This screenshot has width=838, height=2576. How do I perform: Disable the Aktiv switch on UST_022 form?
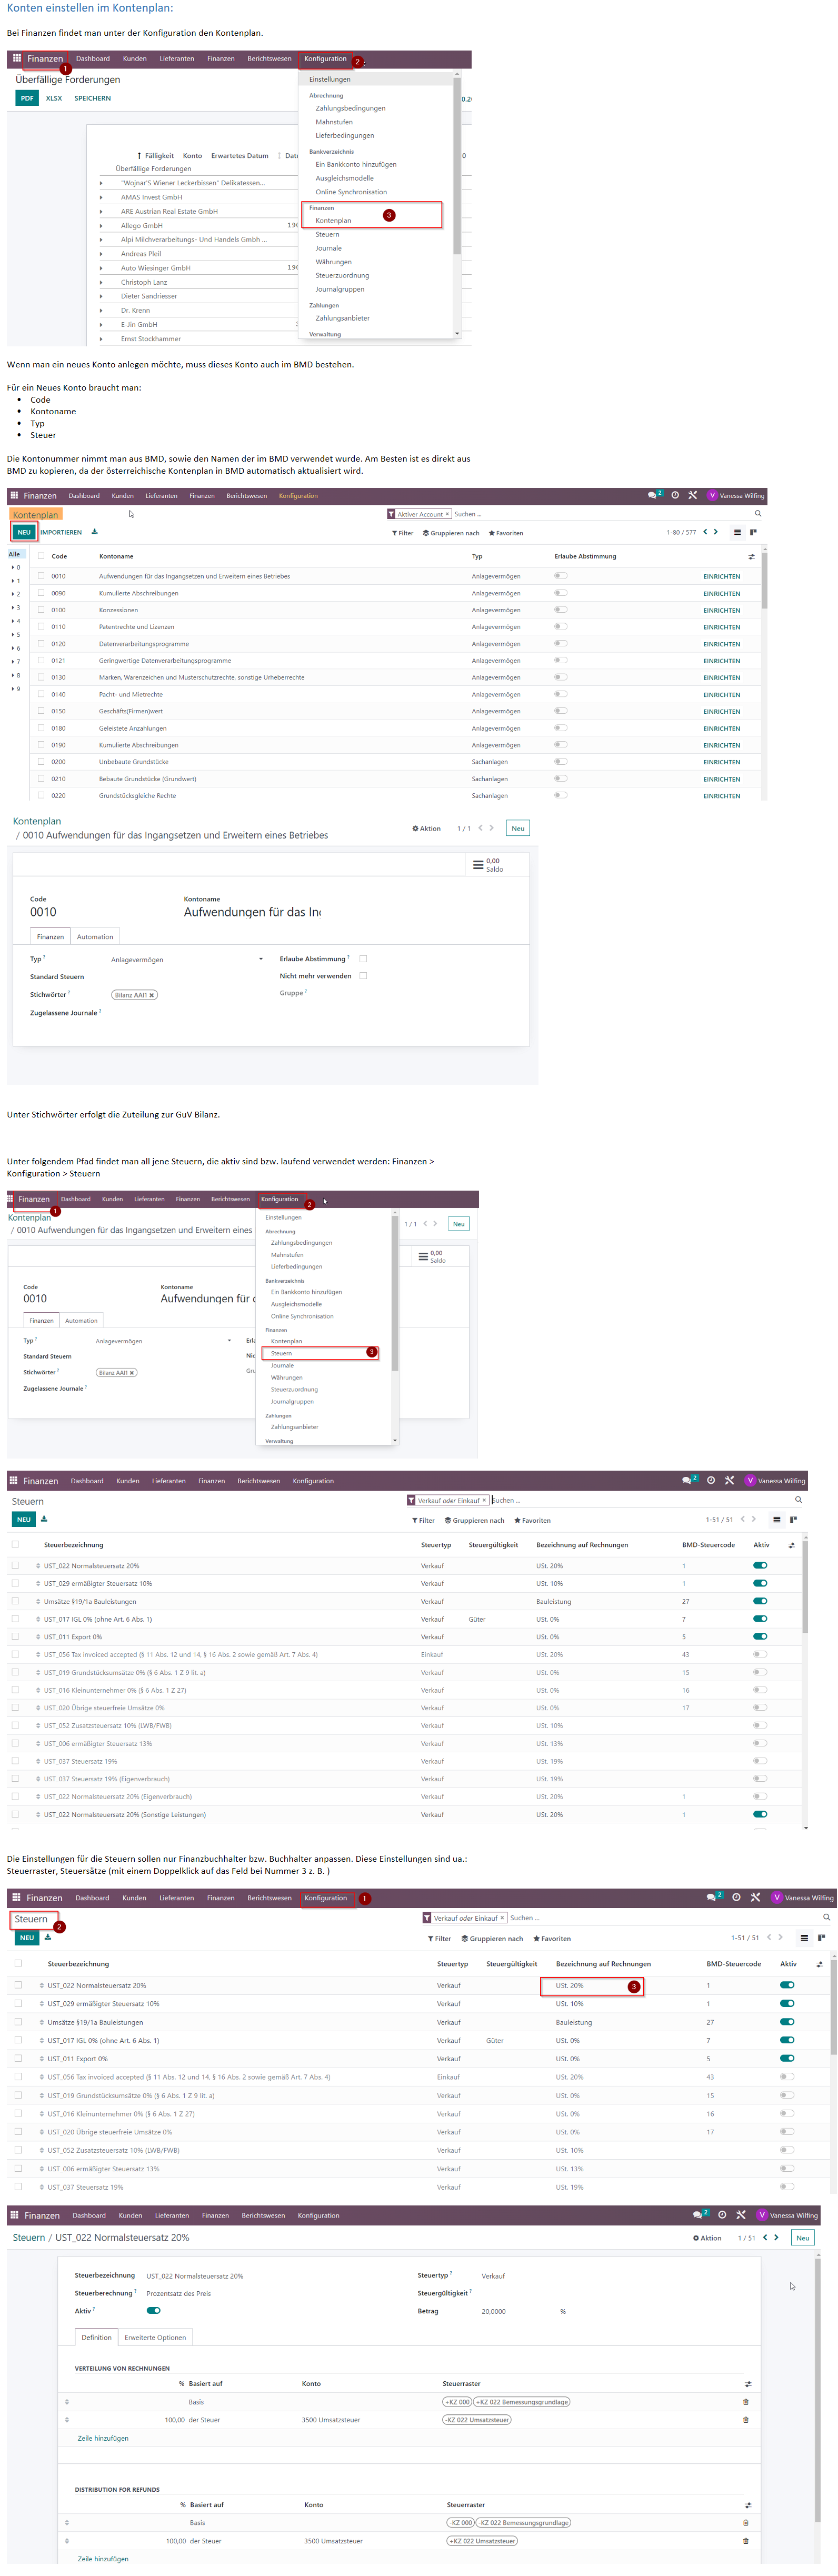pos(153,2311)
